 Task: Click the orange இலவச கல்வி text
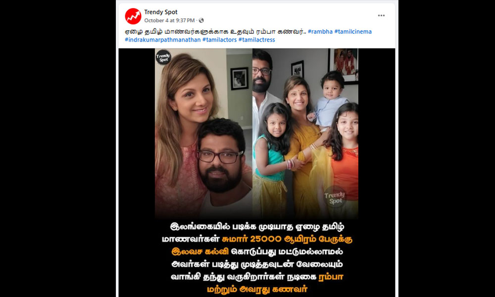coord(200,251)
